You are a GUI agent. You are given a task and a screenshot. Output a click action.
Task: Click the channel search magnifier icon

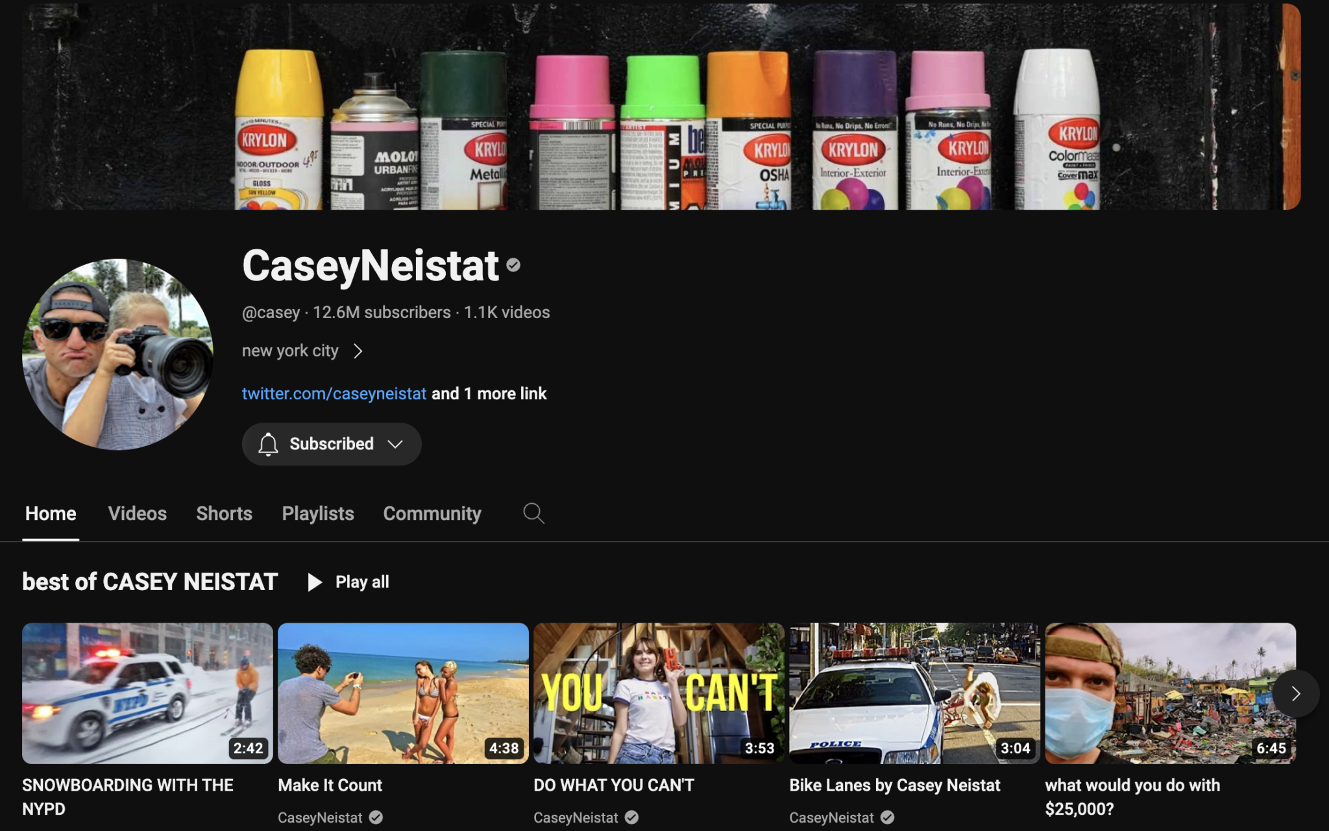533,513
